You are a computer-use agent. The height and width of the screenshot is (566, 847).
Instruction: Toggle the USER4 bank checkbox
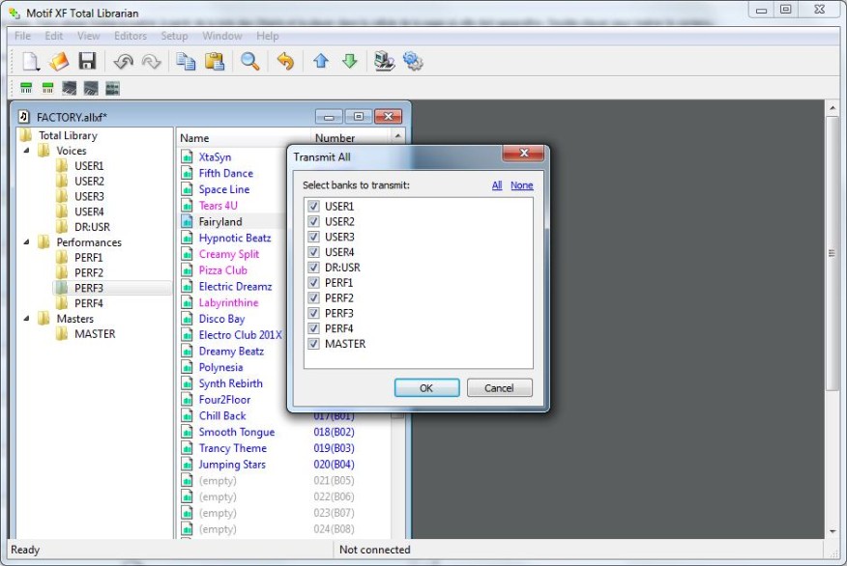click(313, 252)
